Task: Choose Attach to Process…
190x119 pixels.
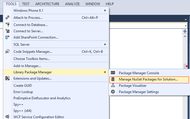Action: pos(56,18)
